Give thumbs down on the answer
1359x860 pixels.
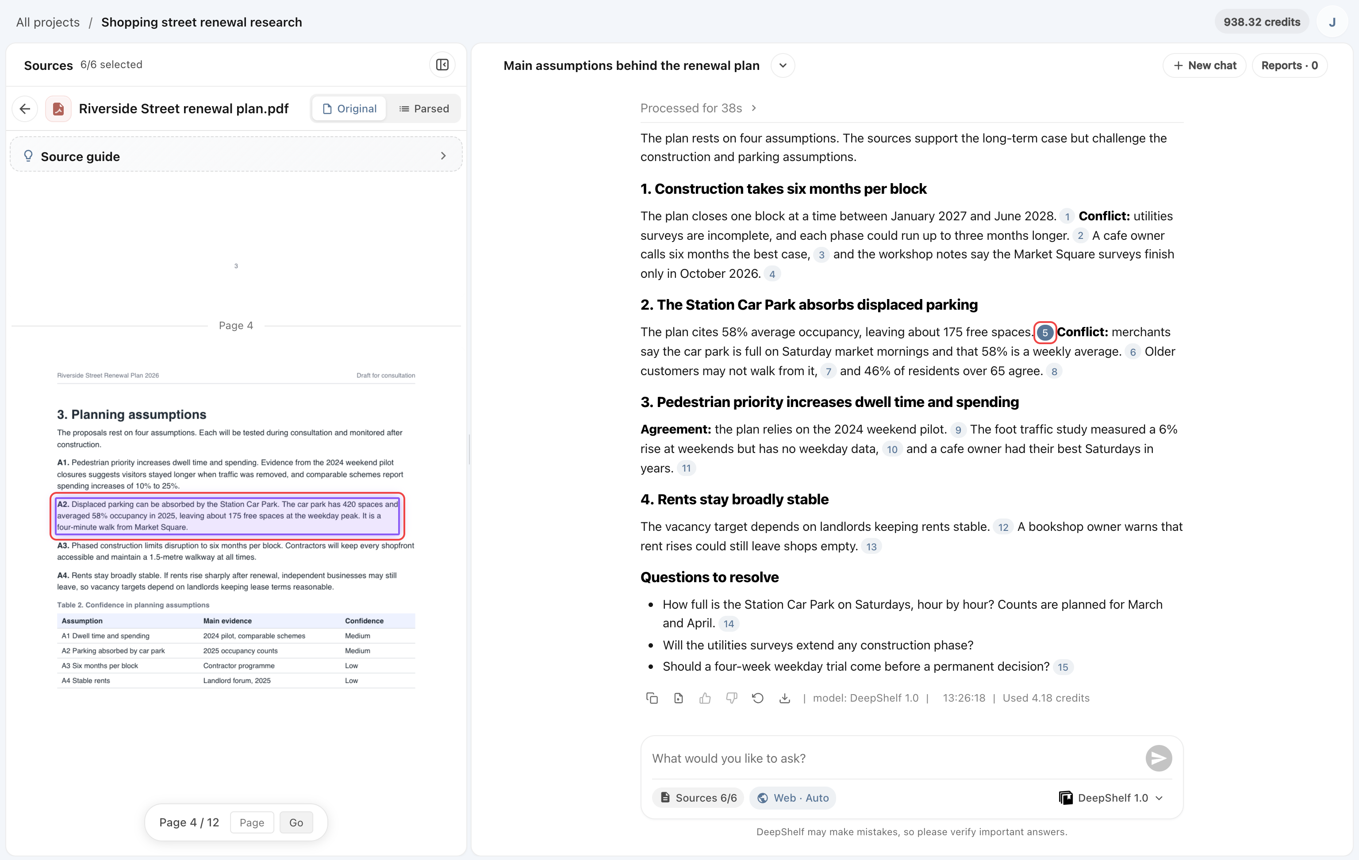731,698
